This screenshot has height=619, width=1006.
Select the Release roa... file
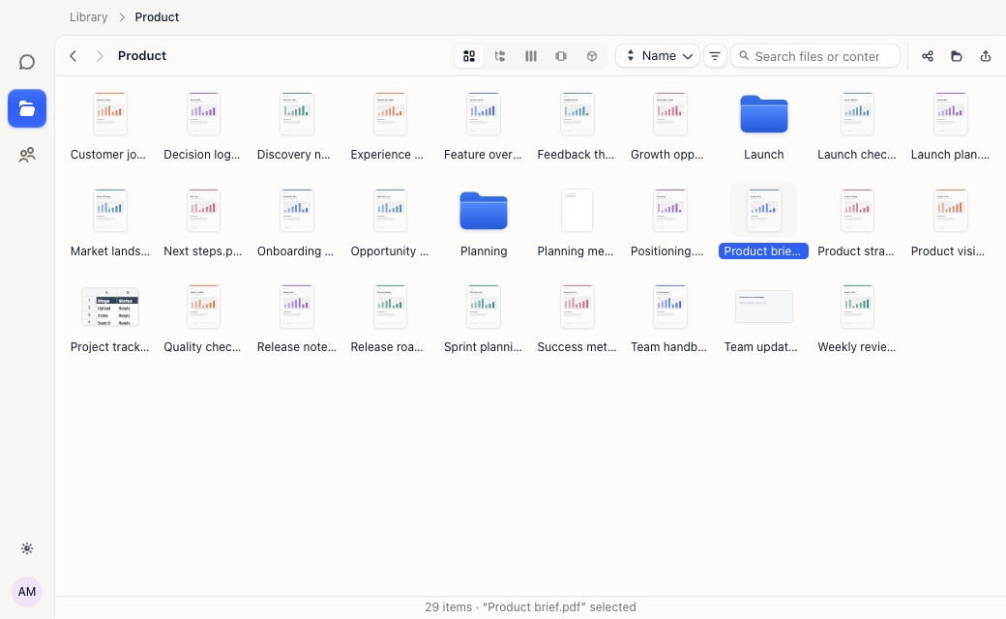click(390, 319)
